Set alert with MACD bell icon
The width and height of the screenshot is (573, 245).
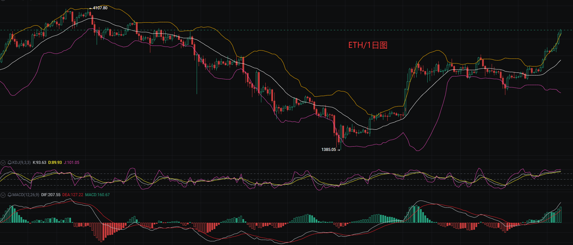pos(10,195)
